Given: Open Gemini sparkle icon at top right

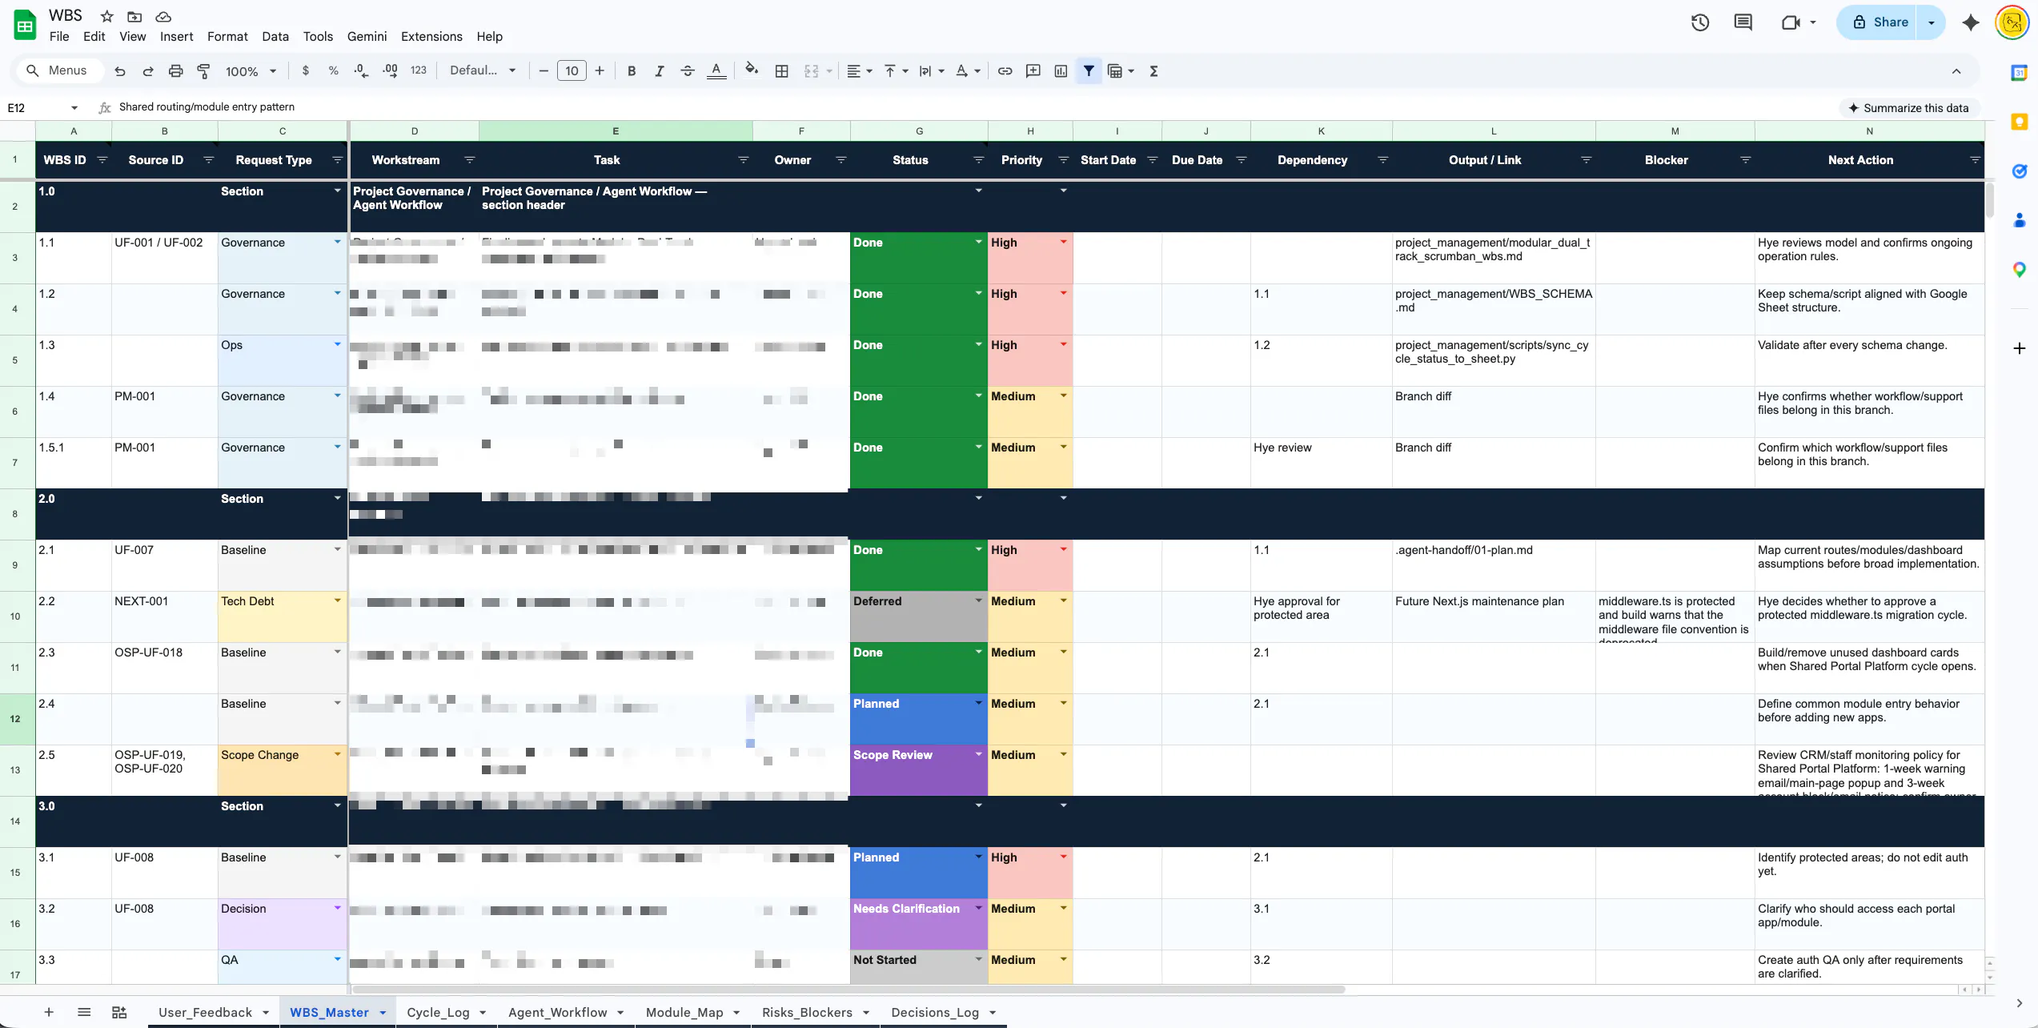Looking at the screenshot, I should 1971,22.
